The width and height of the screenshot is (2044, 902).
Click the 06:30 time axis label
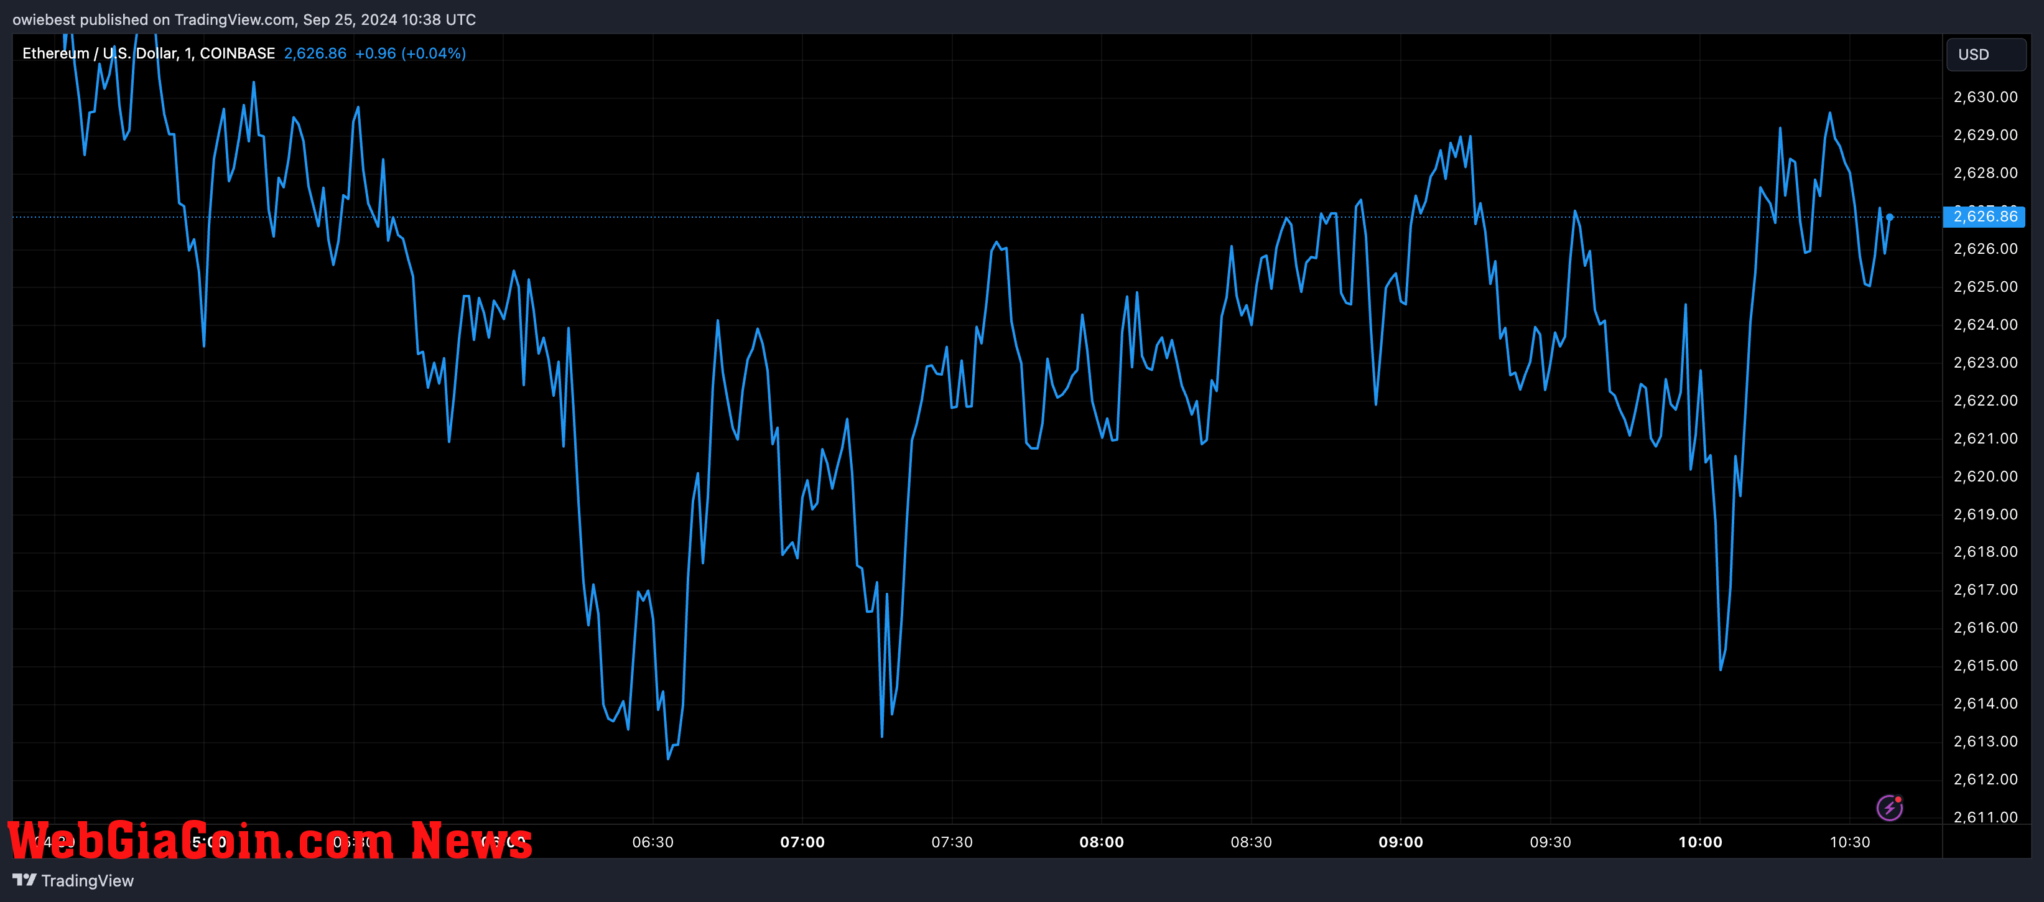[x=653, y=842]
